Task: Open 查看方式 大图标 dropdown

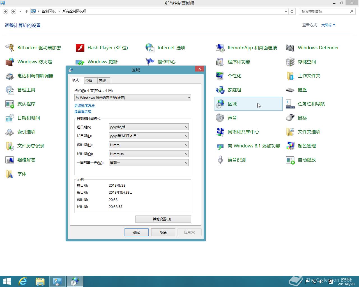Action: (328, 25)
